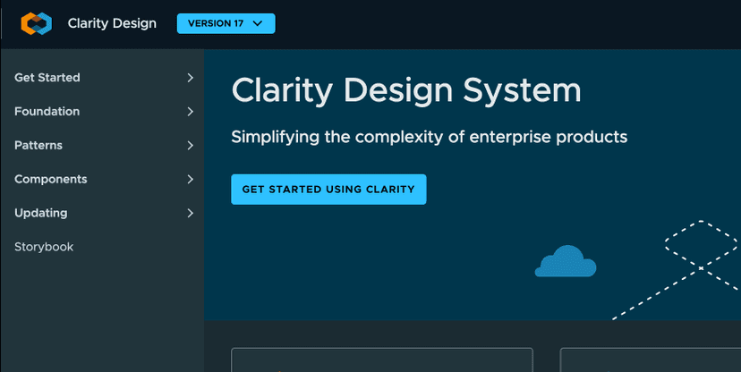Click Get Started Using Clarity button
The image size is (741, 372).
(x=328, y=190)
